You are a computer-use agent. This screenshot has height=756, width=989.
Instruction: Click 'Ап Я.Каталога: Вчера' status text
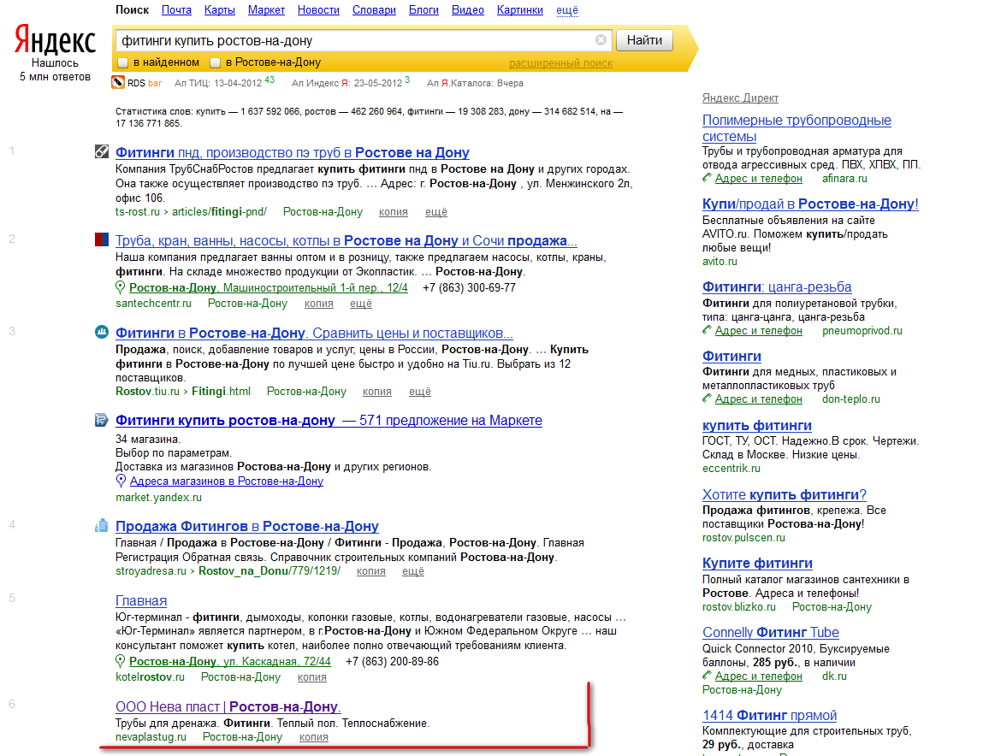(475, 83)
